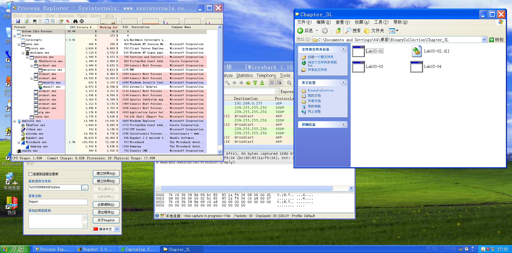
Task: Open the Regshot language dropdown
Action: pyautogui.click(x=117, y=229)
